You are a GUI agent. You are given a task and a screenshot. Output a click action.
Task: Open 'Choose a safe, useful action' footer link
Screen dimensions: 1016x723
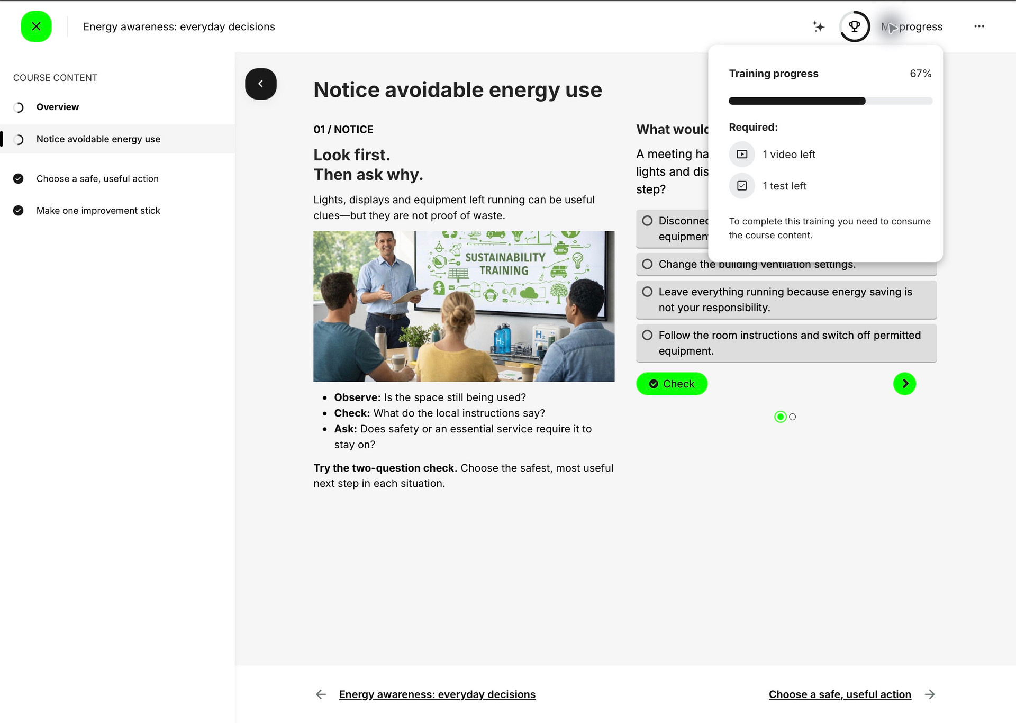[x=840, y=694]
